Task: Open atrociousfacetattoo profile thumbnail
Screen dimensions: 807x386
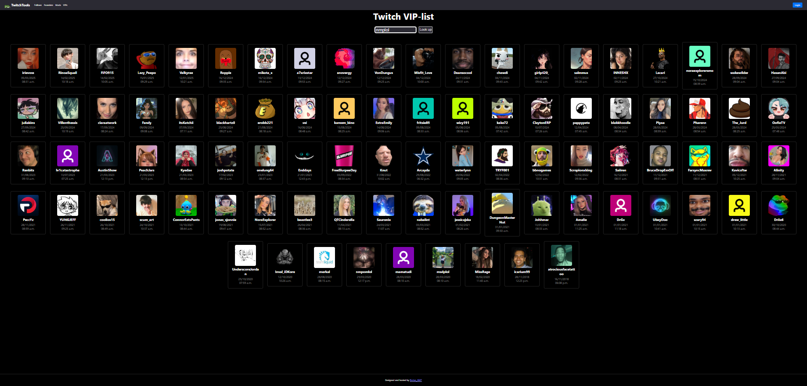Action: [x=562, y=255]
